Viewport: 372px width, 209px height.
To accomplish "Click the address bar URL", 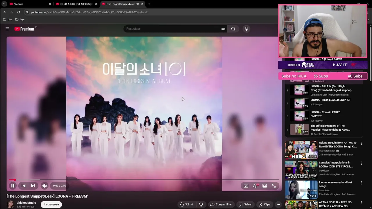I will [x=89, y=12].
